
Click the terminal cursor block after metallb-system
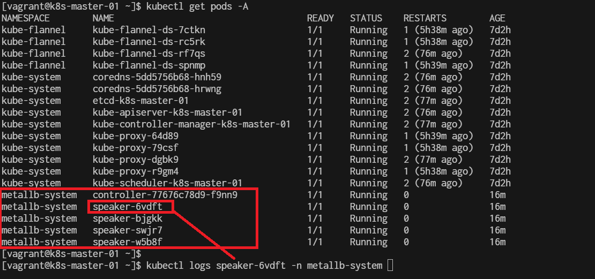coord(390,266)
